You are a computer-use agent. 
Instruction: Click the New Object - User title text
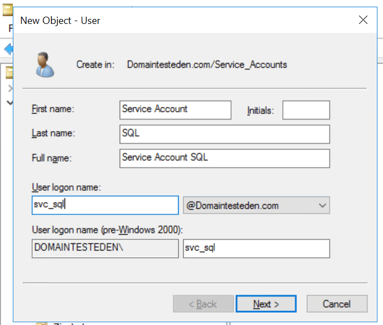[x=60, y=21]
